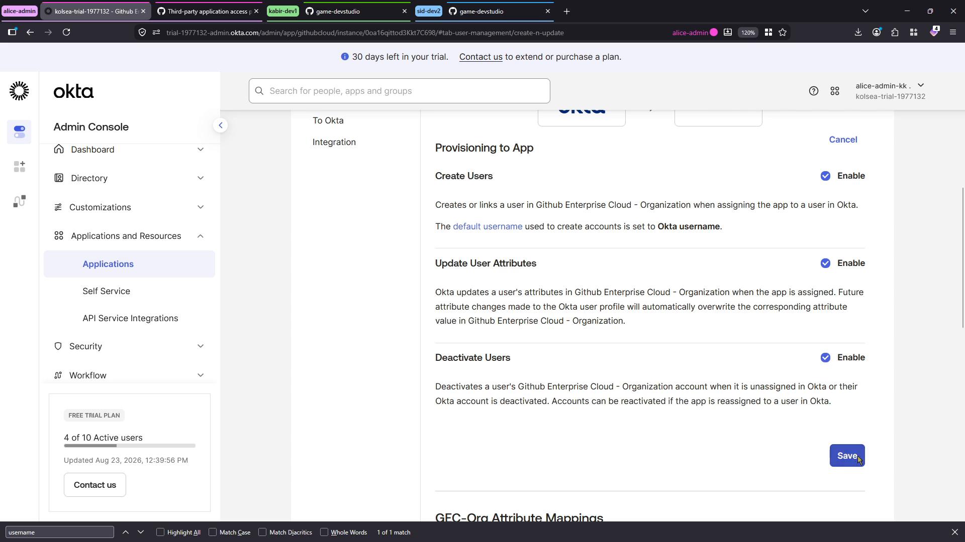The image size is (965, 542).
Task: Click the browser URL address bar
Action: click(x=402, y=33)
